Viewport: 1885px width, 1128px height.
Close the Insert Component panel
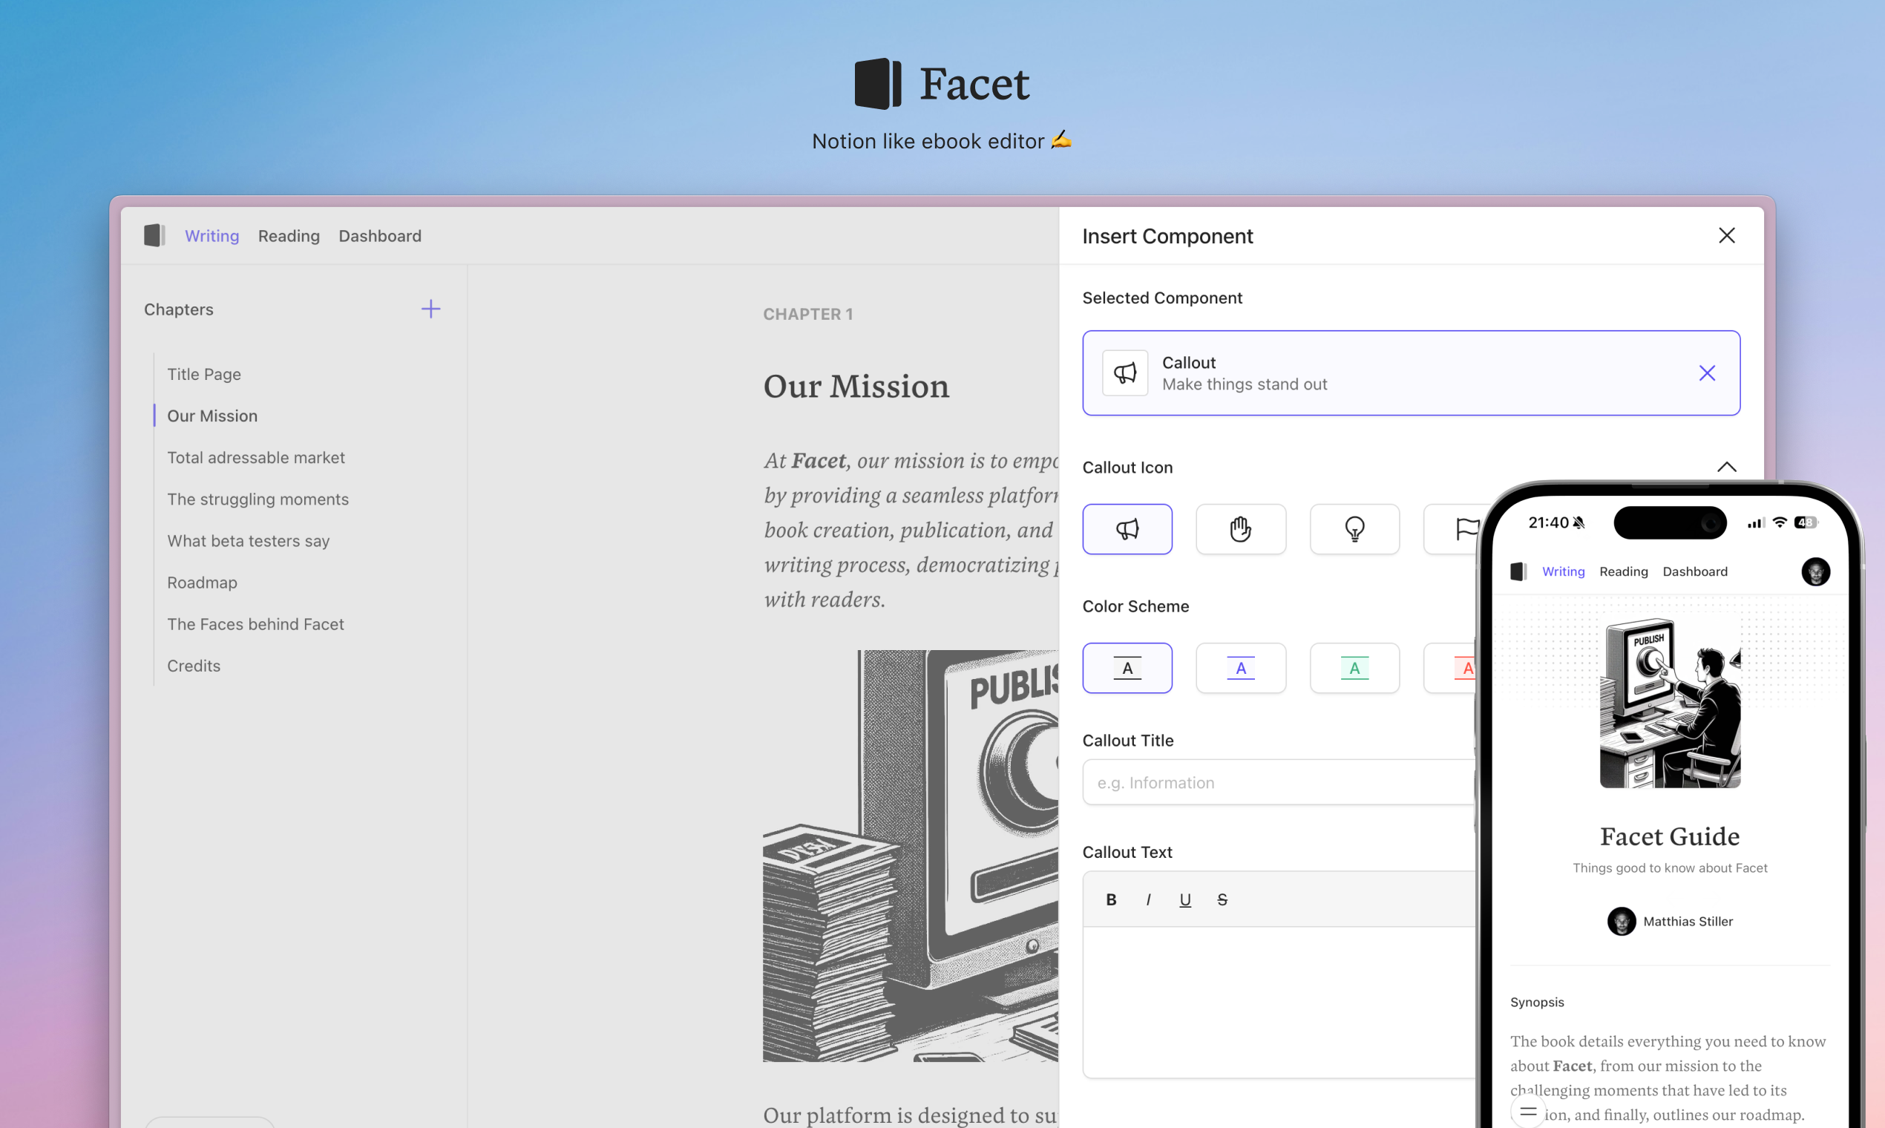pyautogui.click(x=1726, y=236)
